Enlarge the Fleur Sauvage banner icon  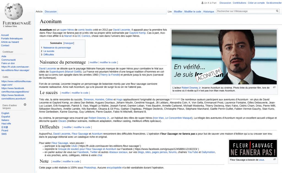point(275,159)
